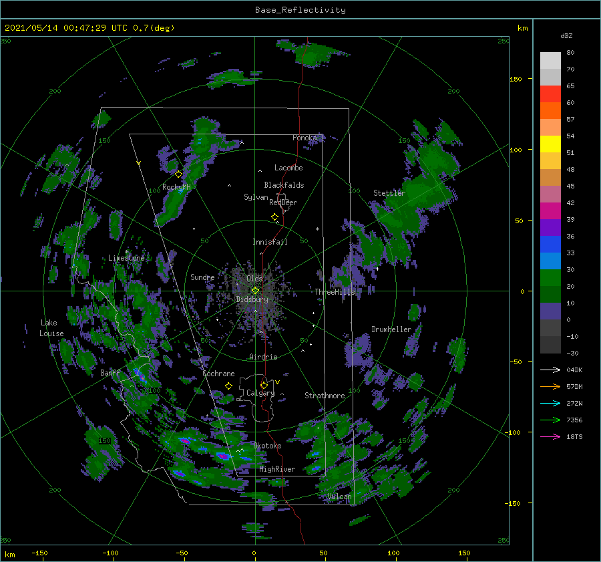Select yellow diamond marker below Cochrane
The image size is (601, 562).
click(229, 386)
